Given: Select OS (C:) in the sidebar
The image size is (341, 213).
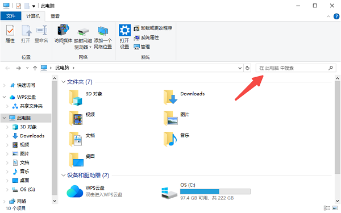Looking at the screenshot, I should pos(23,190).
